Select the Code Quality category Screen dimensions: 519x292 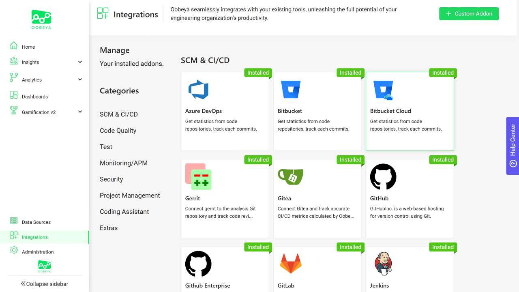[x=118, y=131]
